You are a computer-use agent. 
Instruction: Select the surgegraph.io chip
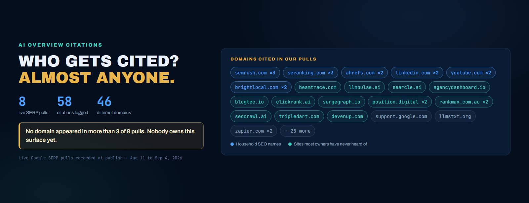pyautogui.click(x=342, y=102)
